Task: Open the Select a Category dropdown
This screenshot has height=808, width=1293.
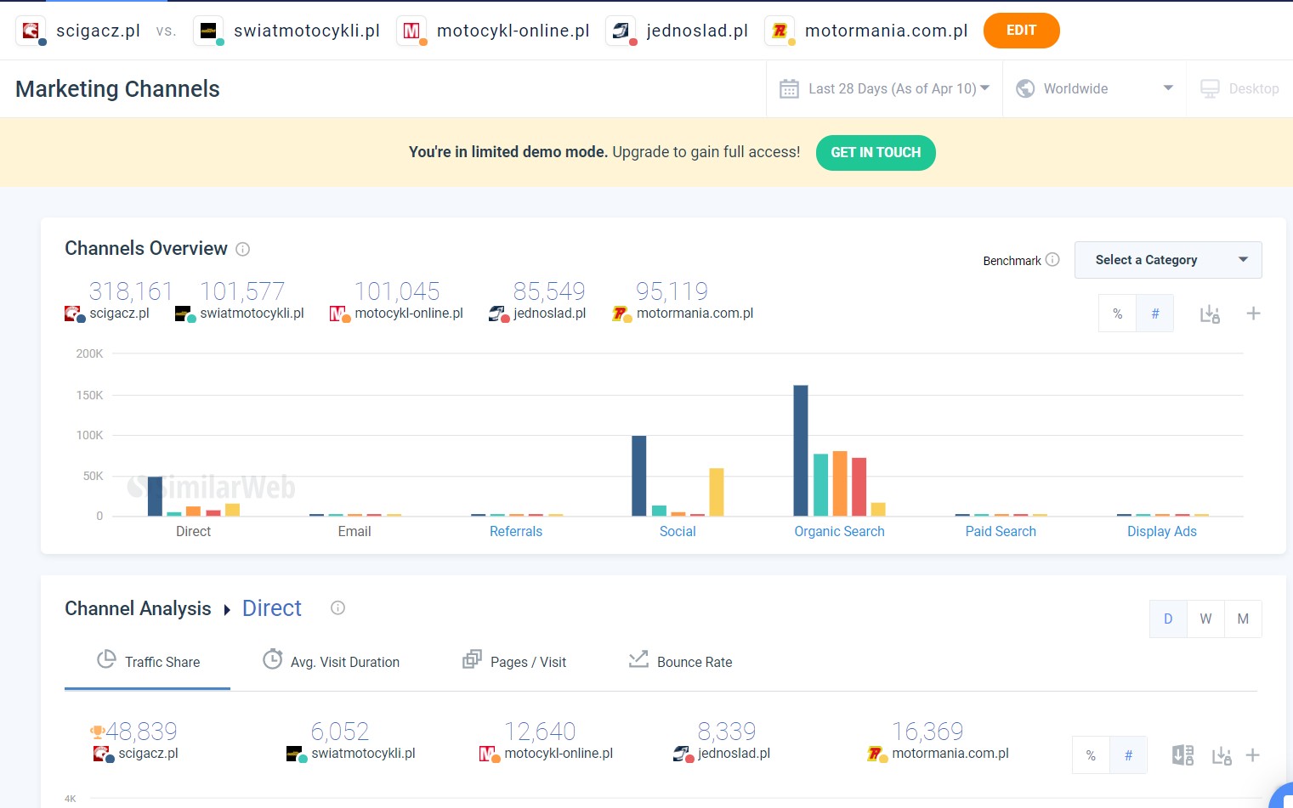Action: (x=1167, y=260)
